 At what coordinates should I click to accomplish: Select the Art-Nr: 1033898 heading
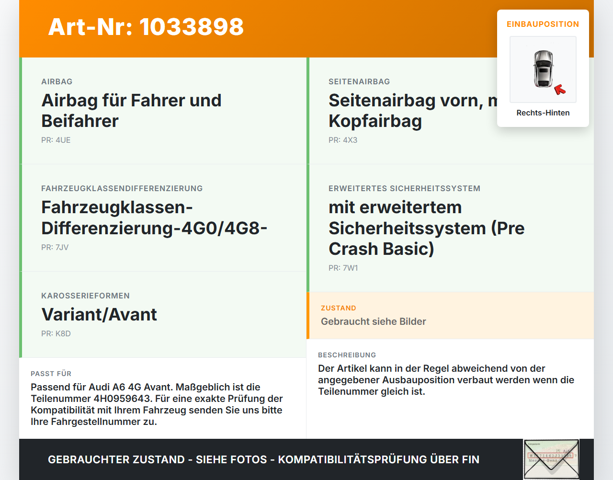click(146, 27)
